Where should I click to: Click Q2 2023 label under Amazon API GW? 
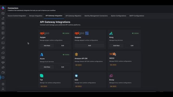78,65
